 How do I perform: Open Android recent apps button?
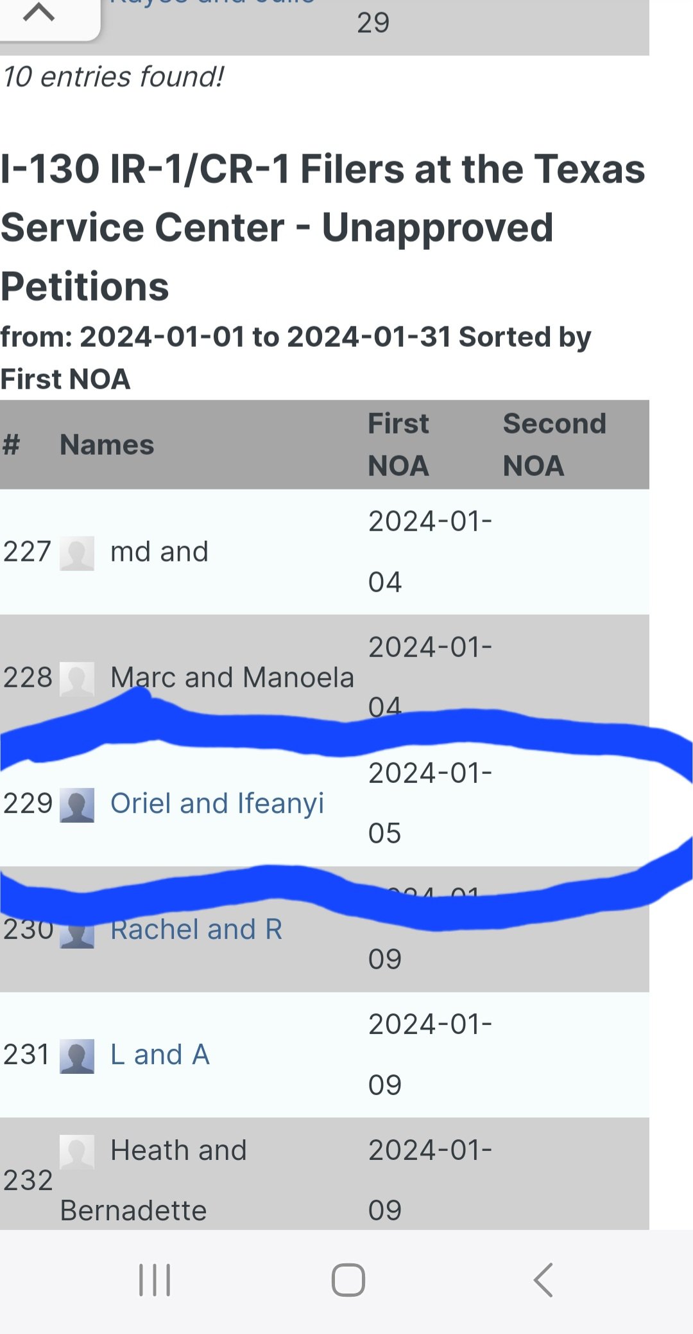point(155,1280)
